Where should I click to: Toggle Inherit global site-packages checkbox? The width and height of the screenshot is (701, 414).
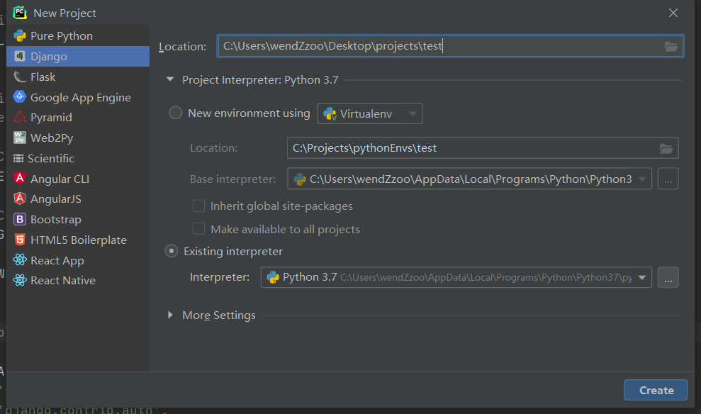tap(198, 206)
